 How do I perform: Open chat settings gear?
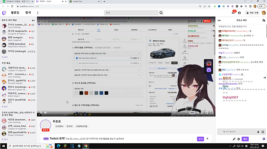click(x=239, y=139)
